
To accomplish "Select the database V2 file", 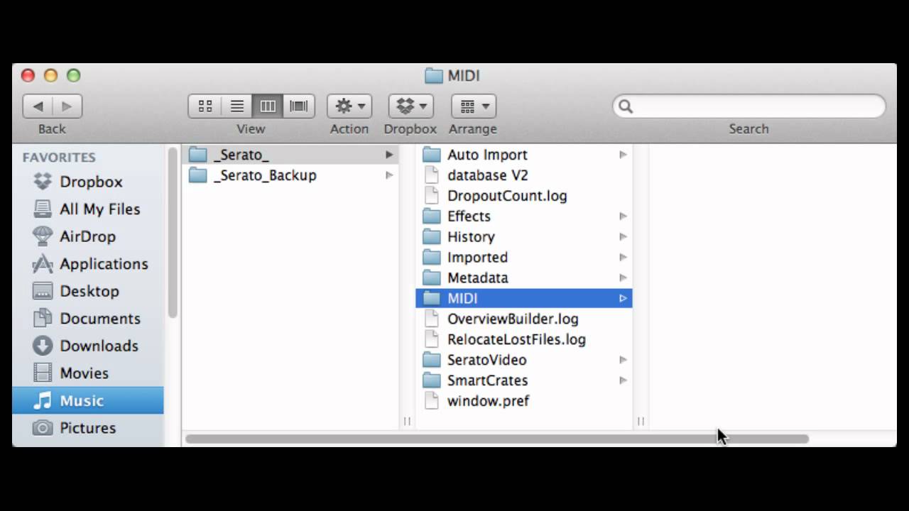I will point(523,175).
